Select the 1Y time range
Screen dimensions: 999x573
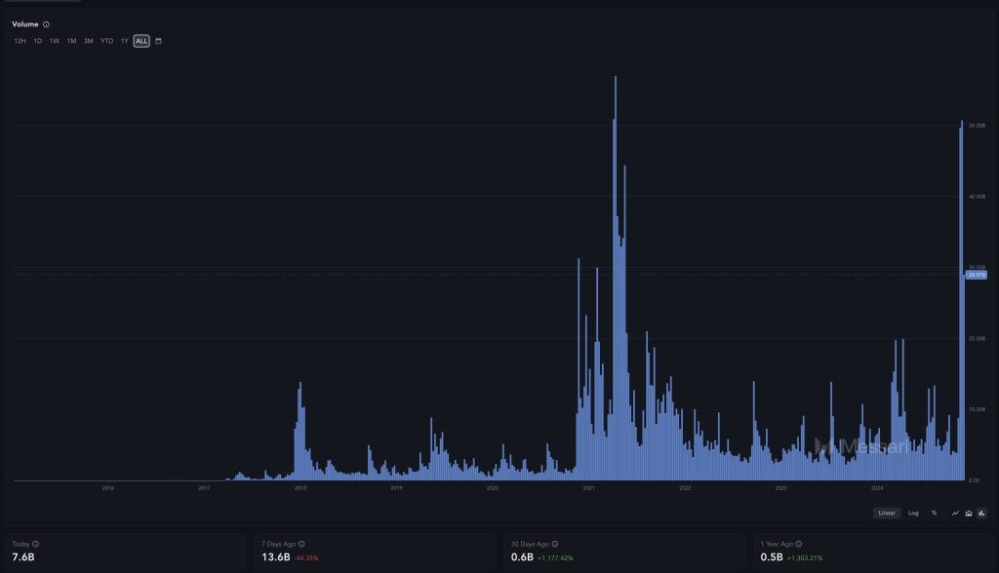point(123,41)
